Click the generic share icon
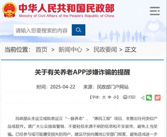 point(143,98)
